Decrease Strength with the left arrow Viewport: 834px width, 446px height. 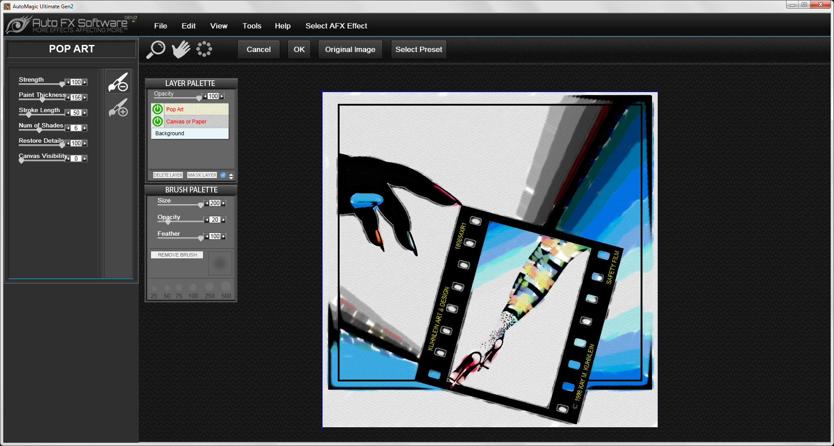click(x=68, y=82)
